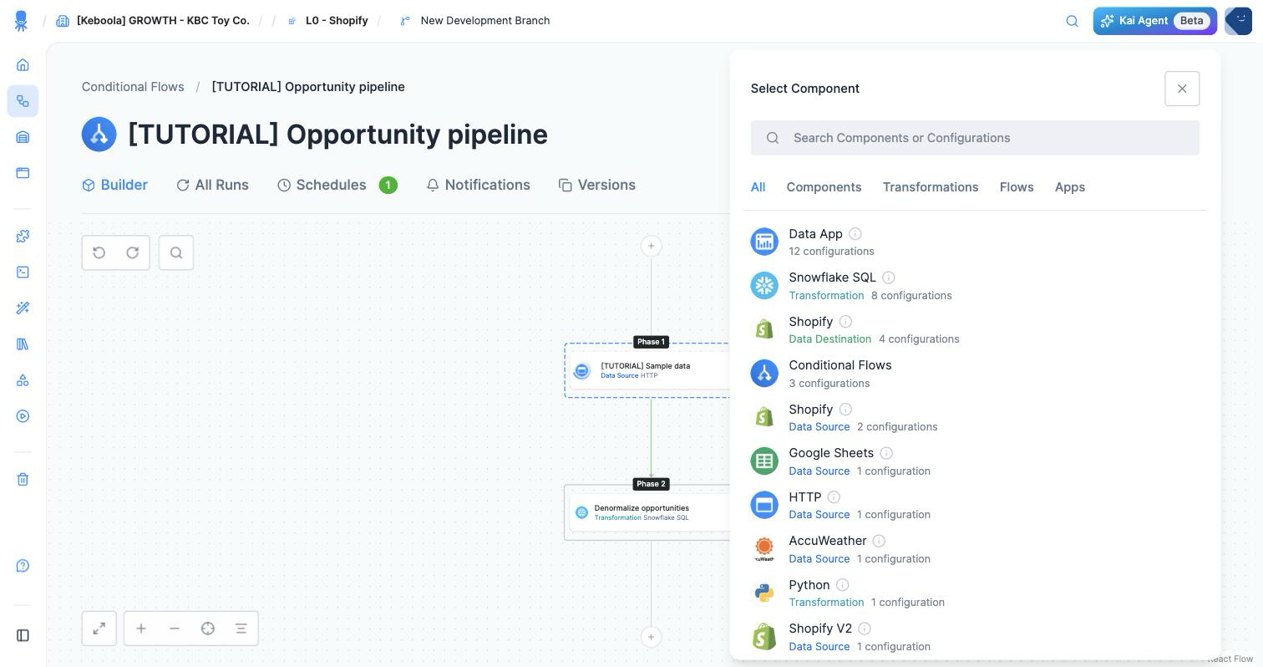Switch to the Apps filter tab

(x=1070, y=187)
